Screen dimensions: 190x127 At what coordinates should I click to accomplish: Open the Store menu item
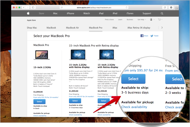click(x=41, y=13)
